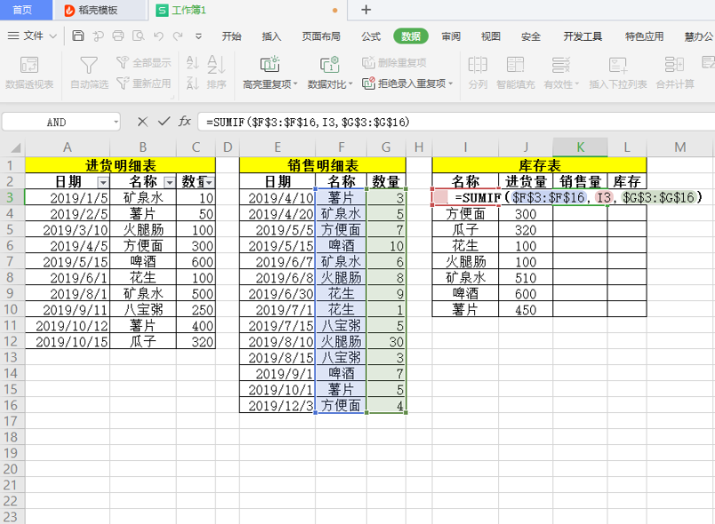Click the select-all corner triangle
Viewport: 715px width, 524px height.
(15, 147)
